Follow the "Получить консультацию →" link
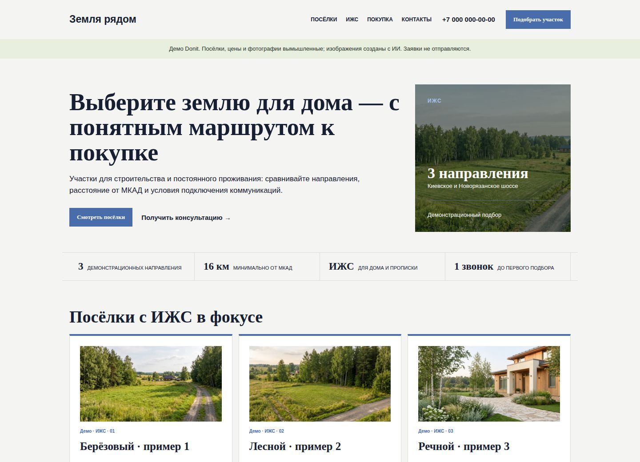Screen dimensions: 640x462 (186, 218)
